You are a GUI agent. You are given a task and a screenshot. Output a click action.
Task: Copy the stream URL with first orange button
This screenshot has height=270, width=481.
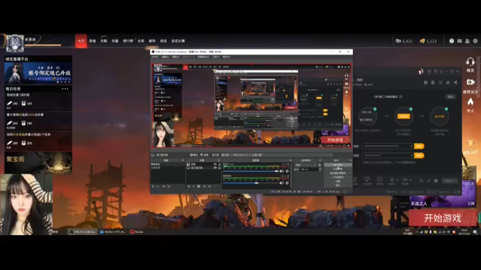pos(419,146)
